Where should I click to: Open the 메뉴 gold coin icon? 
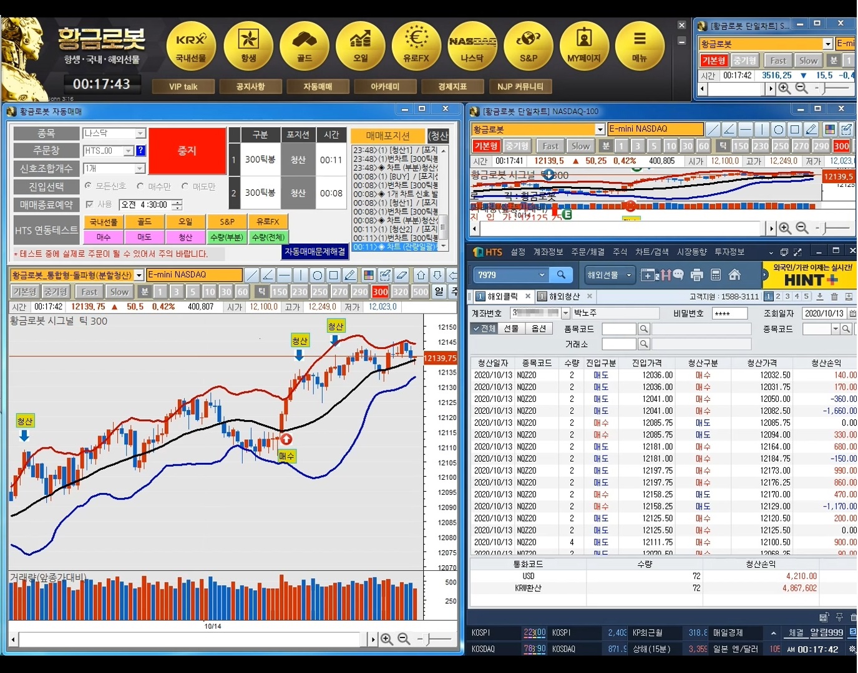(640, 46)
